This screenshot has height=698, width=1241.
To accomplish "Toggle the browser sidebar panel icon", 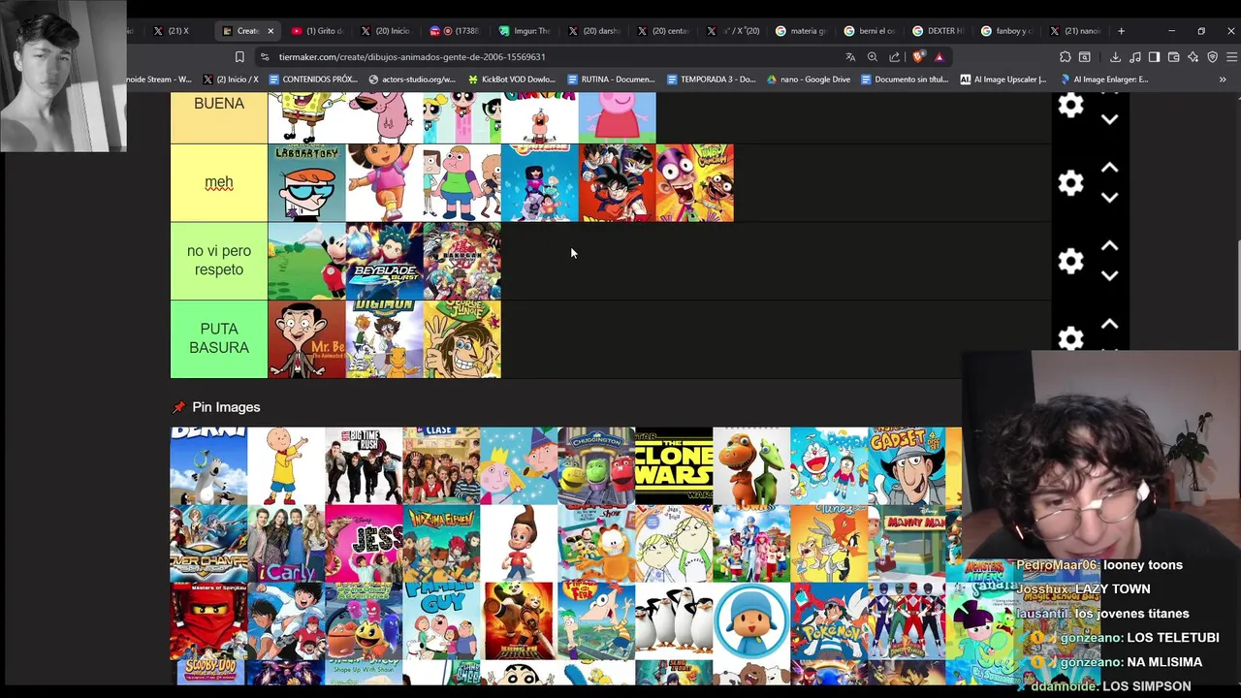I will [1154, 57].
